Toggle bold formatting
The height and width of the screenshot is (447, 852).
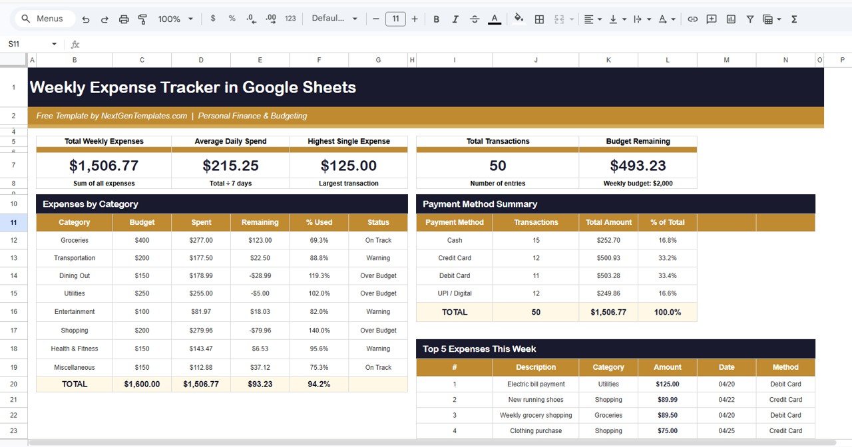(x=437, y=19)
